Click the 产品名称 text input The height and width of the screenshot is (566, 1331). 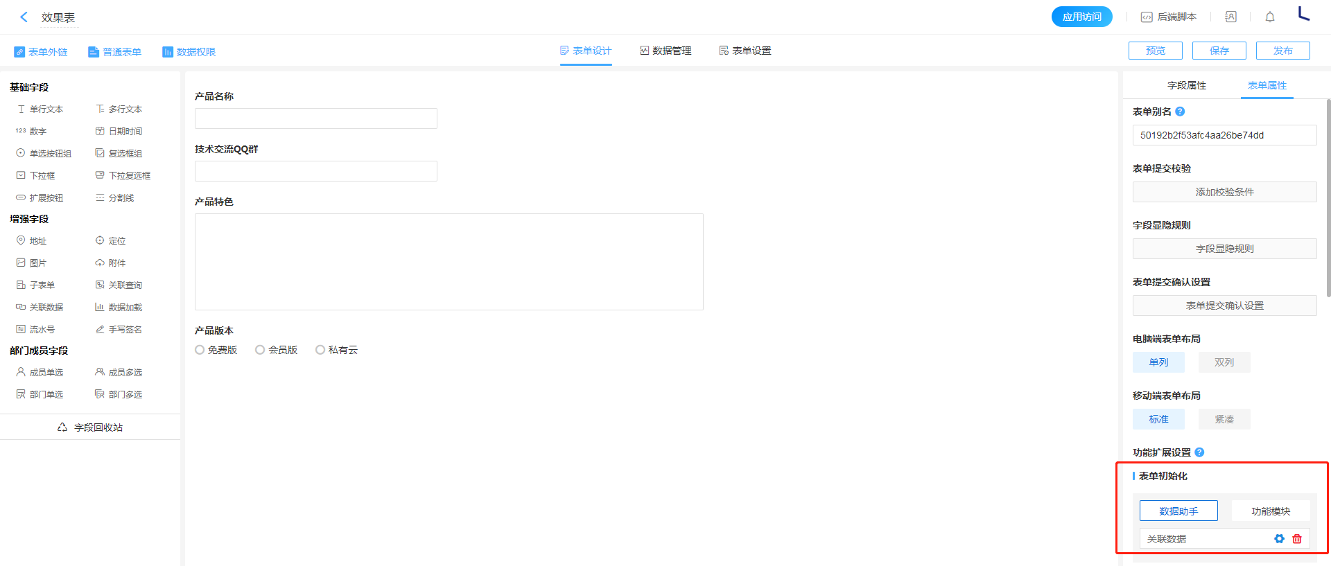coord(315,118)
